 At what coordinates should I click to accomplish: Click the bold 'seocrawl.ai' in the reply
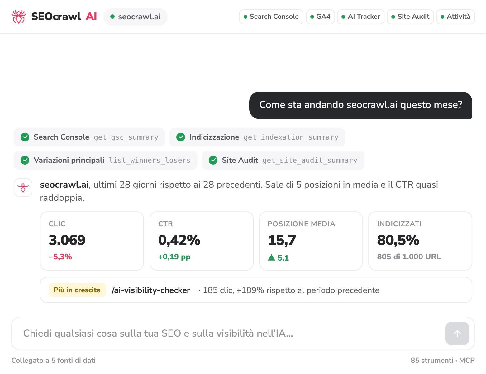64,185
